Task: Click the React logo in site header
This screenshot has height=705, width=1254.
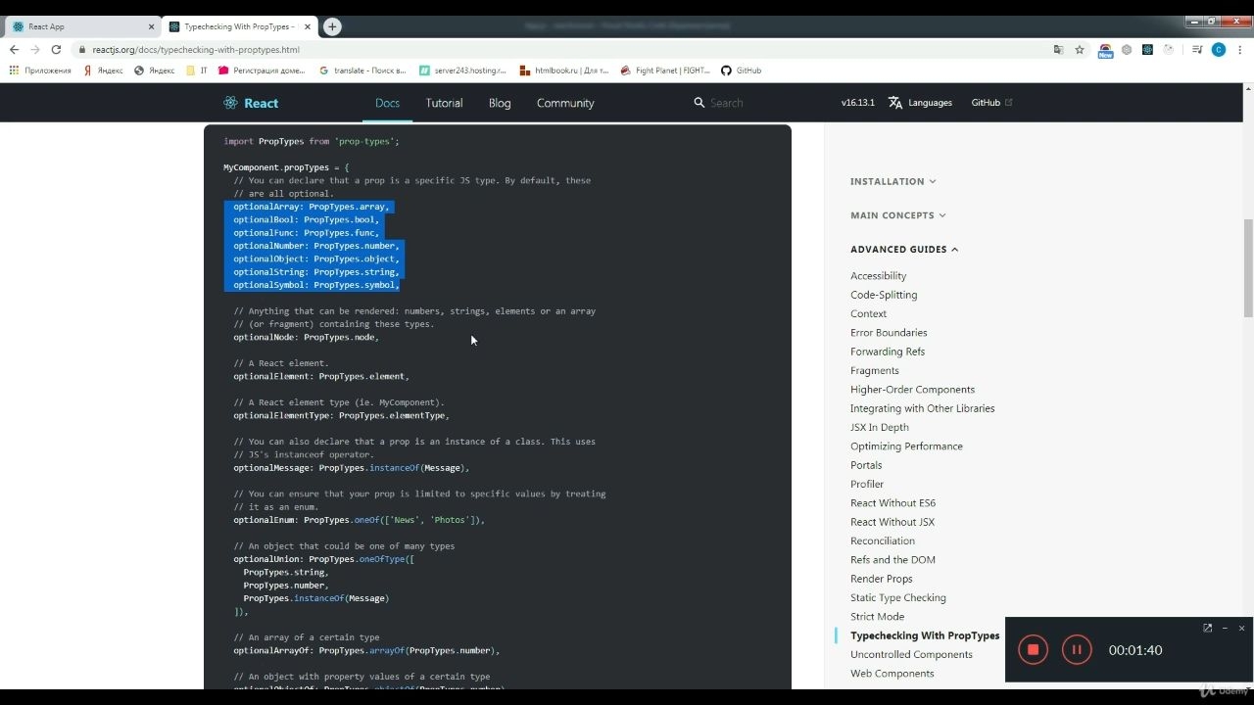Action: 251,103
